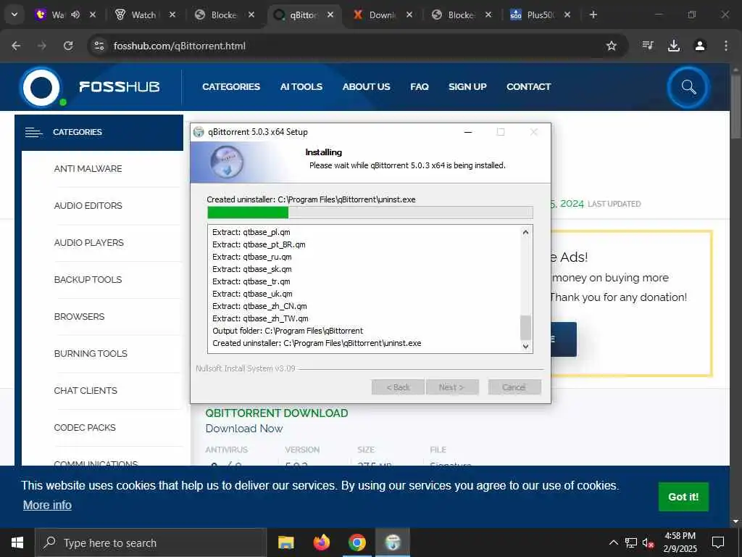Open AUDIO EDITORS category
Image resolution: width=742 pixels, height=557 pixels.
tap(88, 205)
